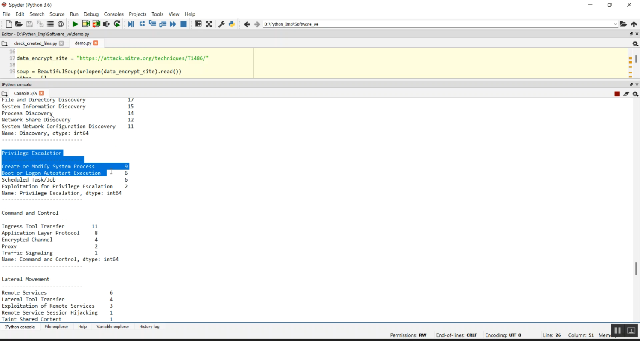Screen dimensions: 640x341
Task: Open Preferences via the wrench icon
Action: click(x=221, y=24)
